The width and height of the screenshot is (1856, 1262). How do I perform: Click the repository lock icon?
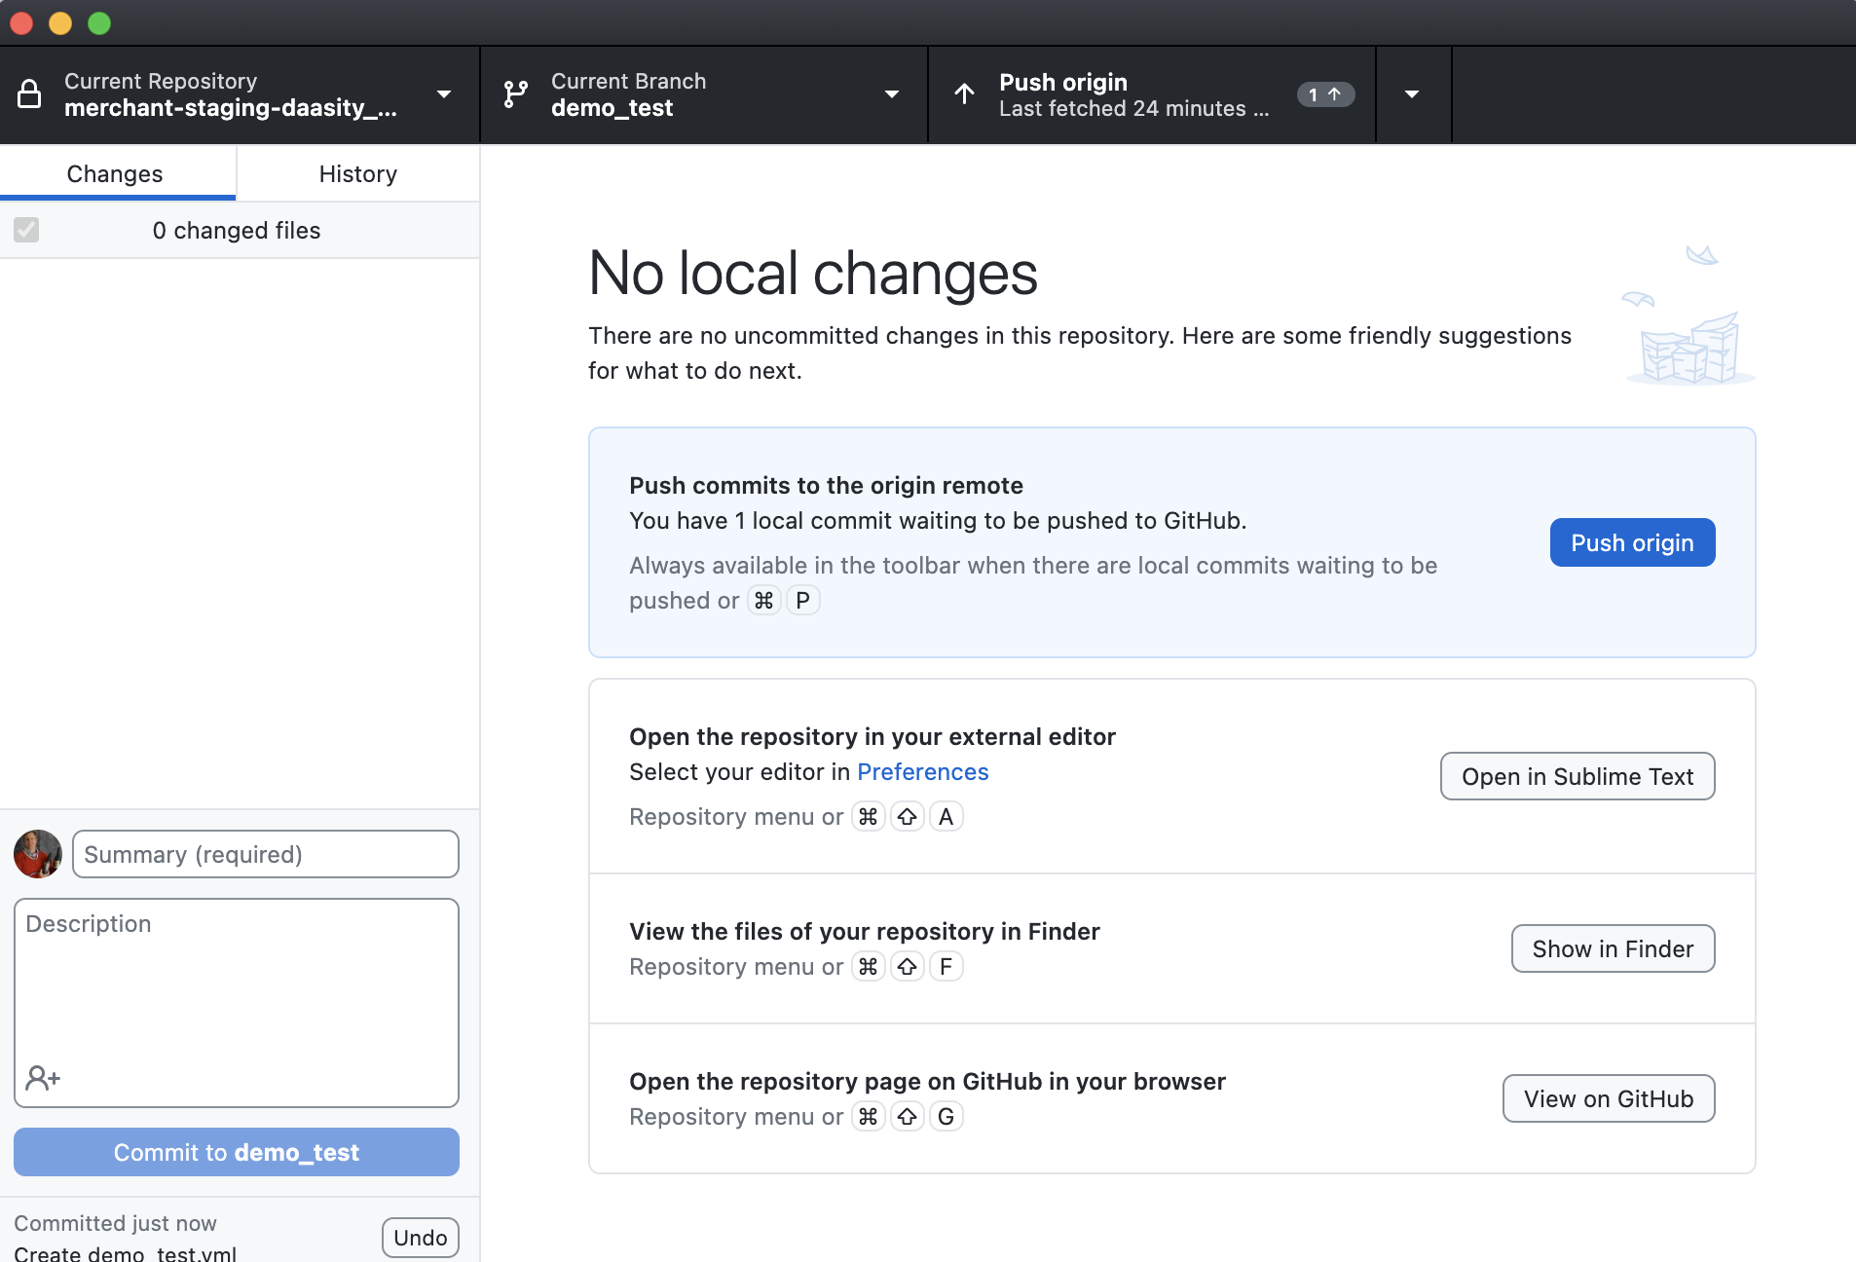[30, 94]
